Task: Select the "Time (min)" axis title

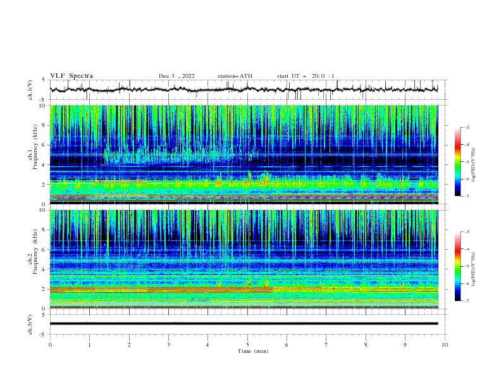Action: pos(253,351)
